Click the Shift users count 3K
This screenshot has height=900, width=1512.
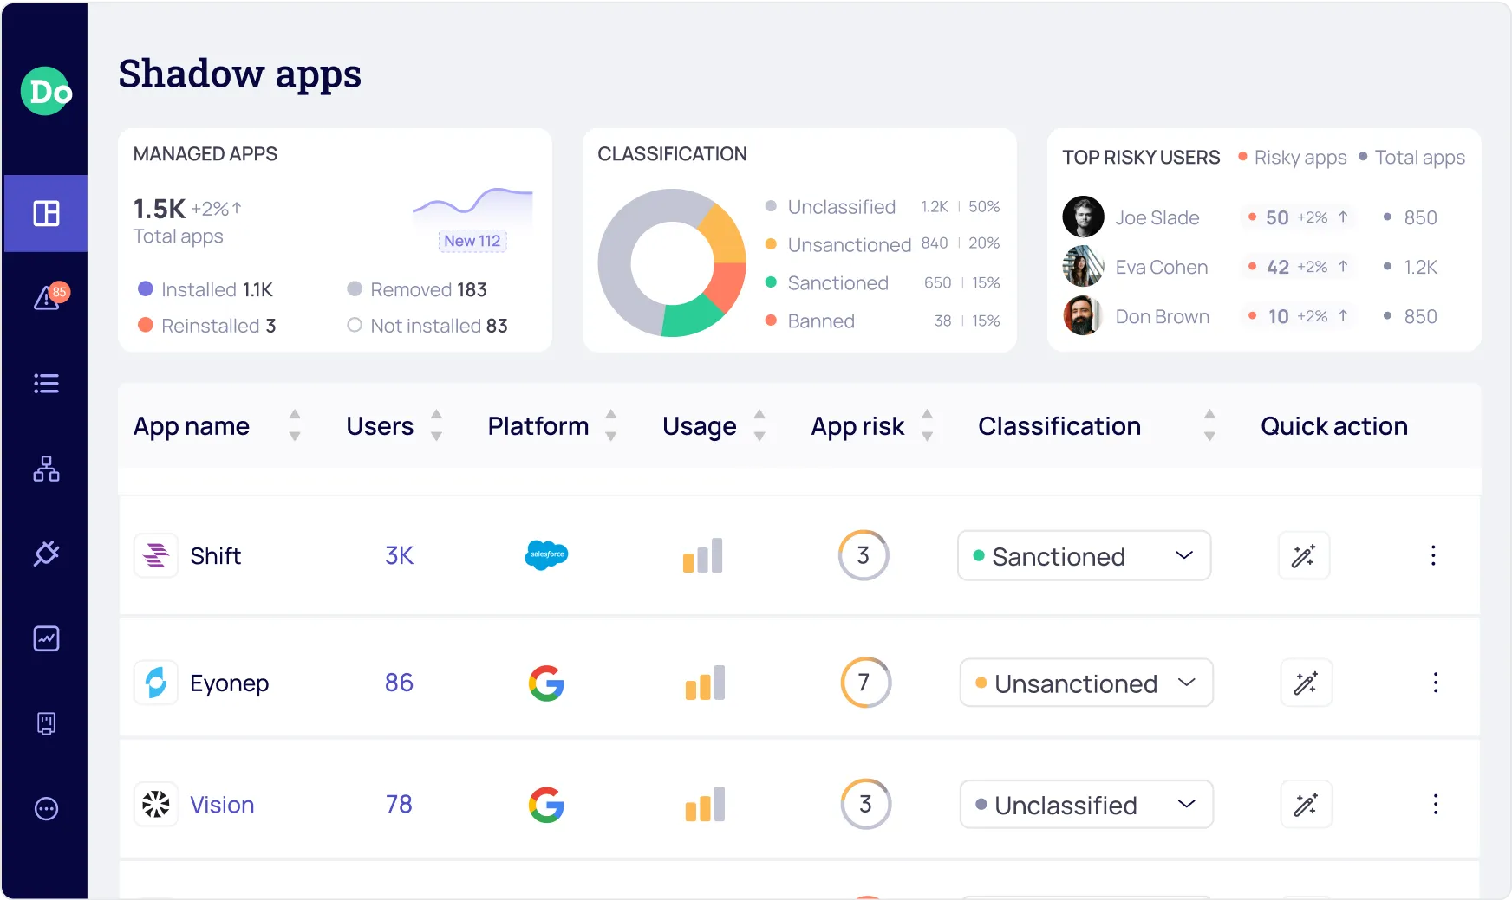pos(398,555)
